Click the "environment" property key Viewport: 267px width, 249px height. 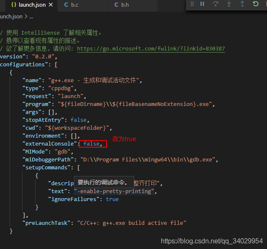click(x=43, y=136)
